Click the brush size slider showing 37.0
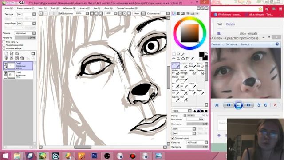The width and height of the screenshot is (284, 160). click(x=197, y=116)
